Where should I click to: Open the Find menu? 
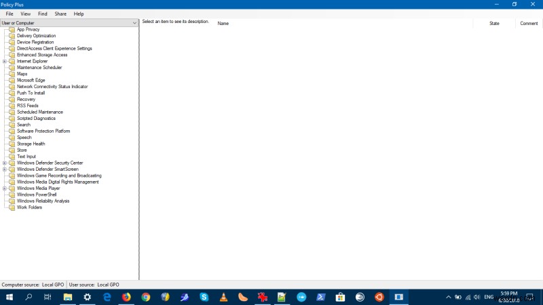coord(43,14)
